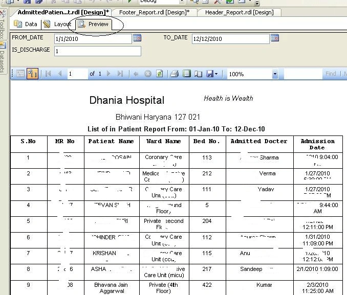Click the Patient Name column header
The image size is (347, 295).
pyautogui.click(x=112, y=144)
